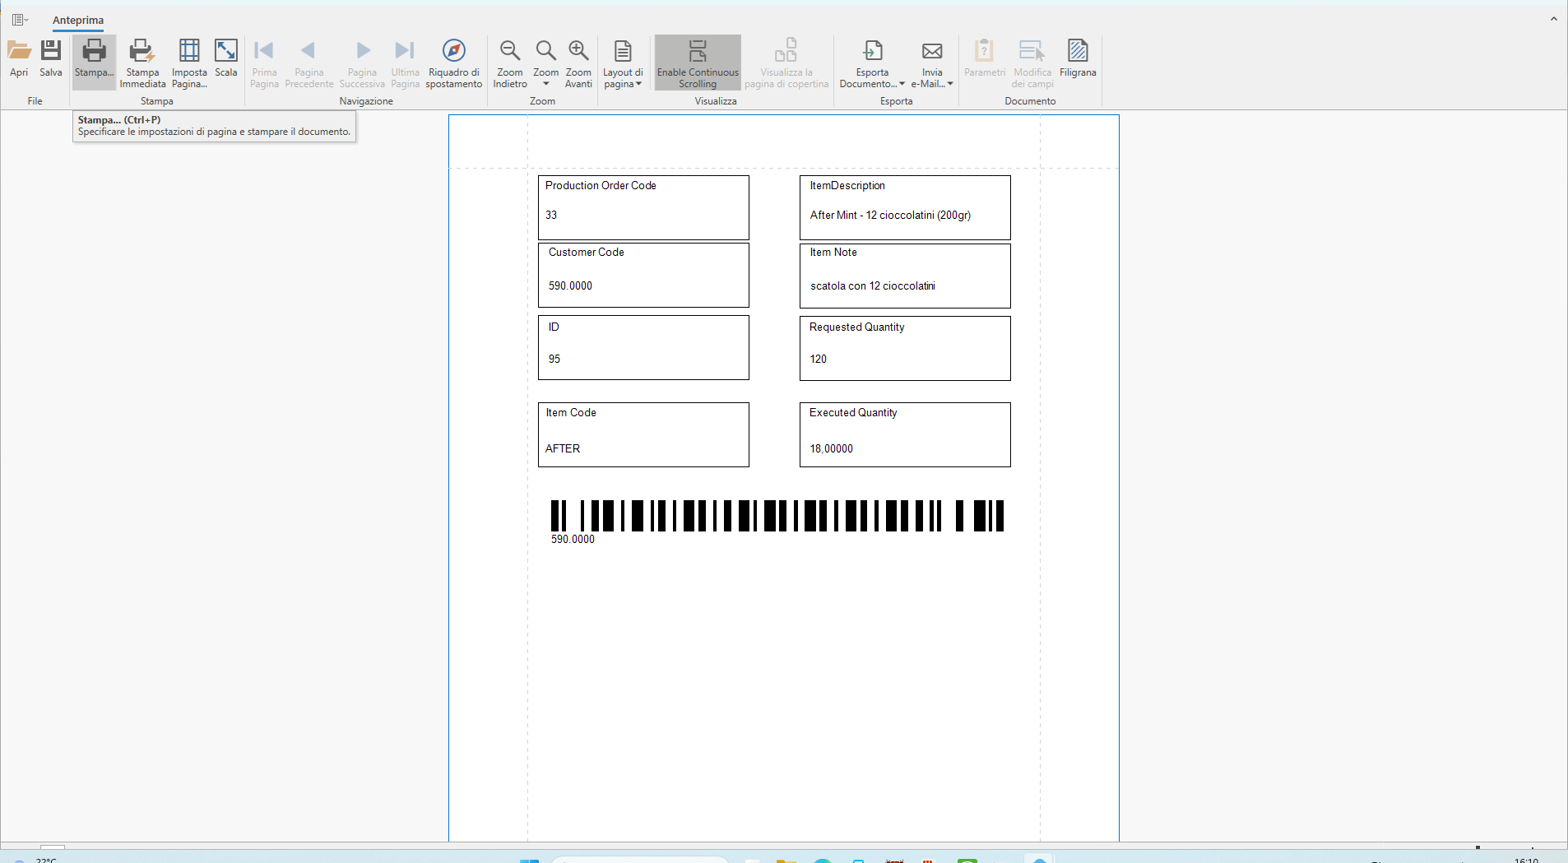Click the value 33 under Production Order Code

tap(551, 216)
